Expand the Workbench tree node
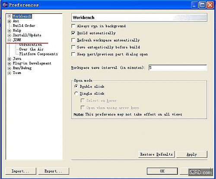The height and width of the screenshot is (179, 216). 9,16
